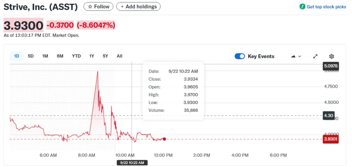Screen dimensions: 352x167
Task: Click the green top stock picks icon
Action: pos(302,7)
